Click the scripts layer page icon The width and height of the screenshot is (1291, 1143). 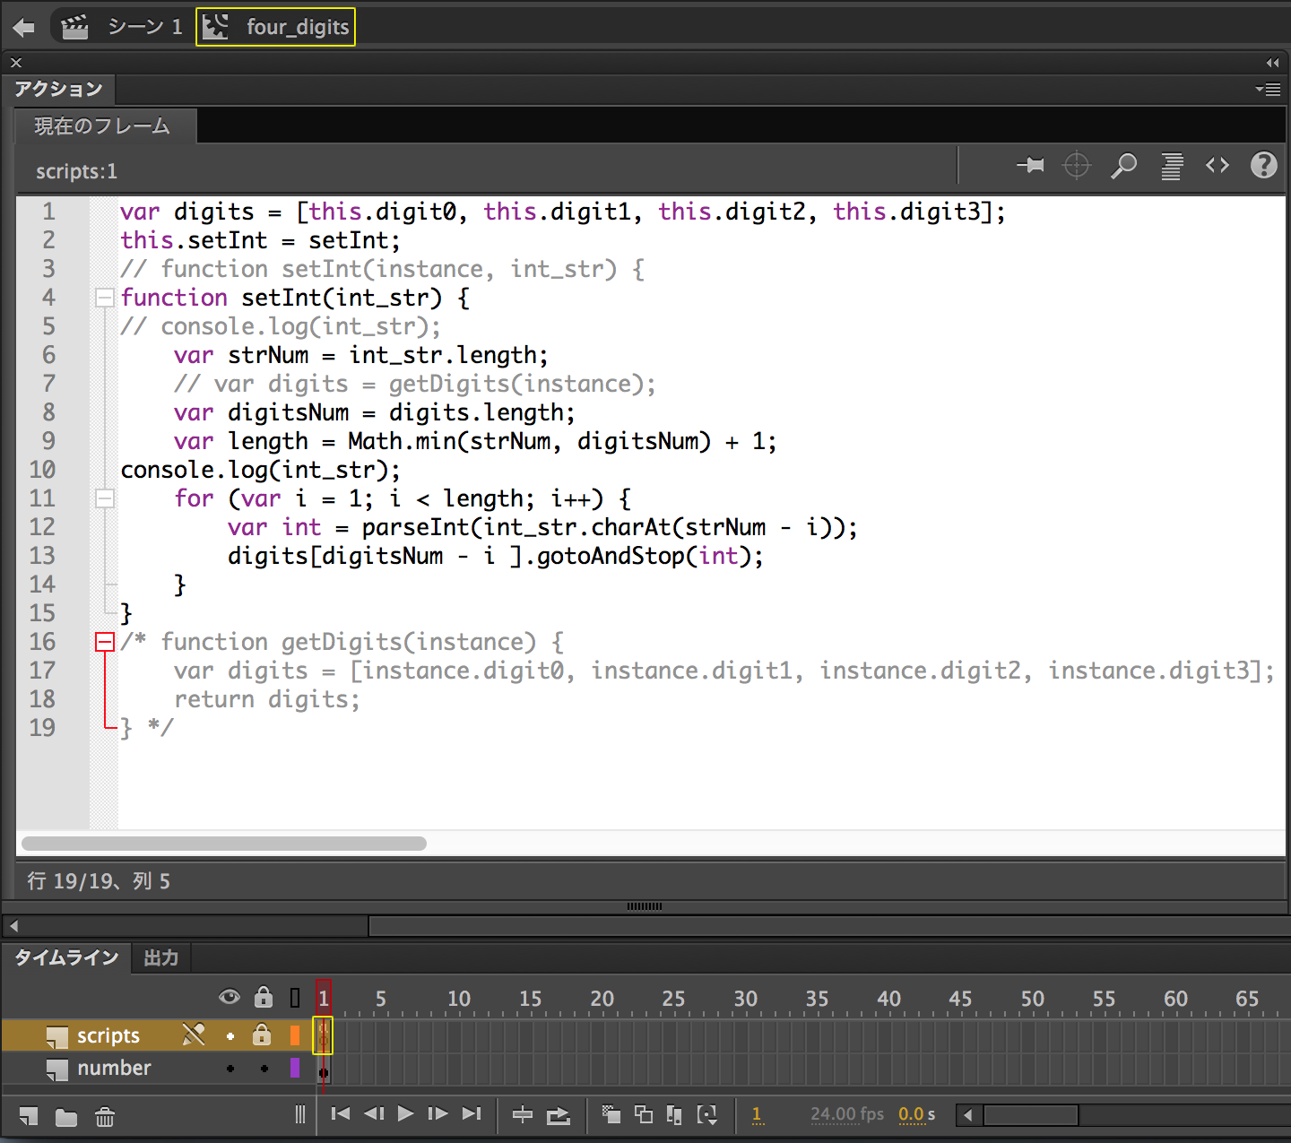pos(57,1037)
